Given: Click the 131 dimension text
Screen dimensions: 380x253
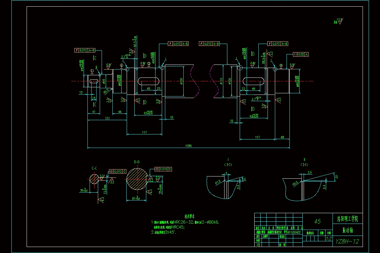Looking at the screenshot, I should [x=107, y=118].
